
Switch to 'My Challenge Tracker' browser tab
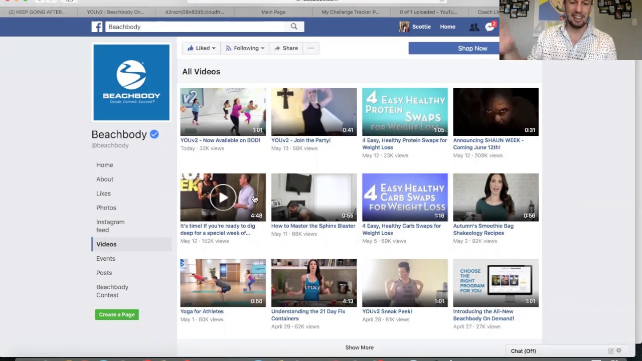point(351,12)
